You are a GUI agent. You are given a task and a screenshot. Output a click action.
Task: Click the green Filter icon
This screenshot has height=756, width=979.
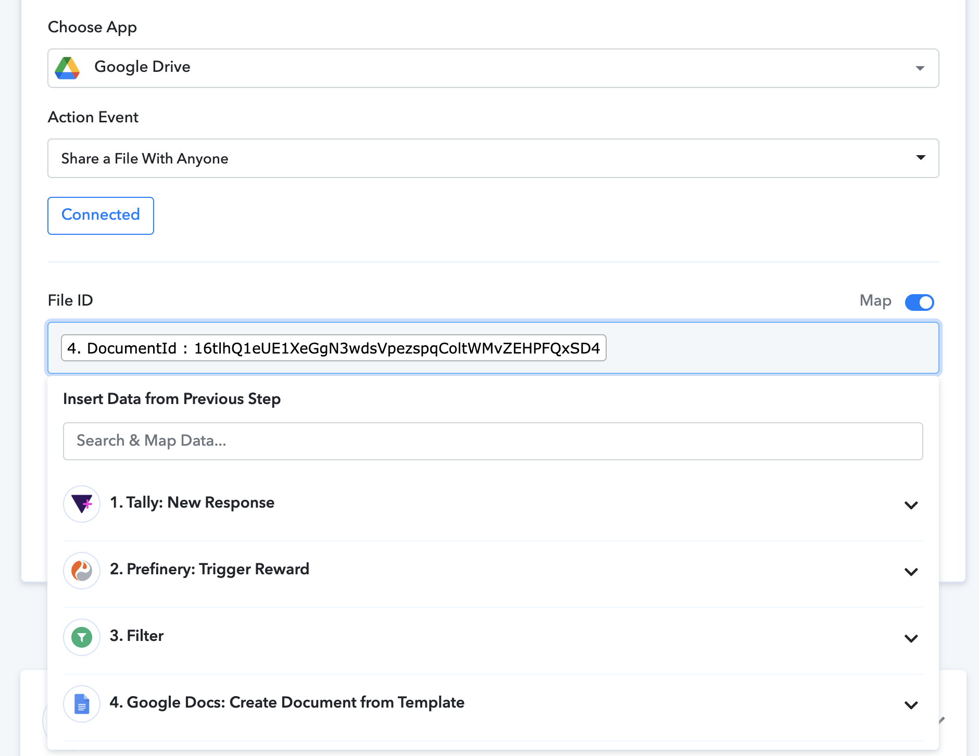[x=82, y=637]
